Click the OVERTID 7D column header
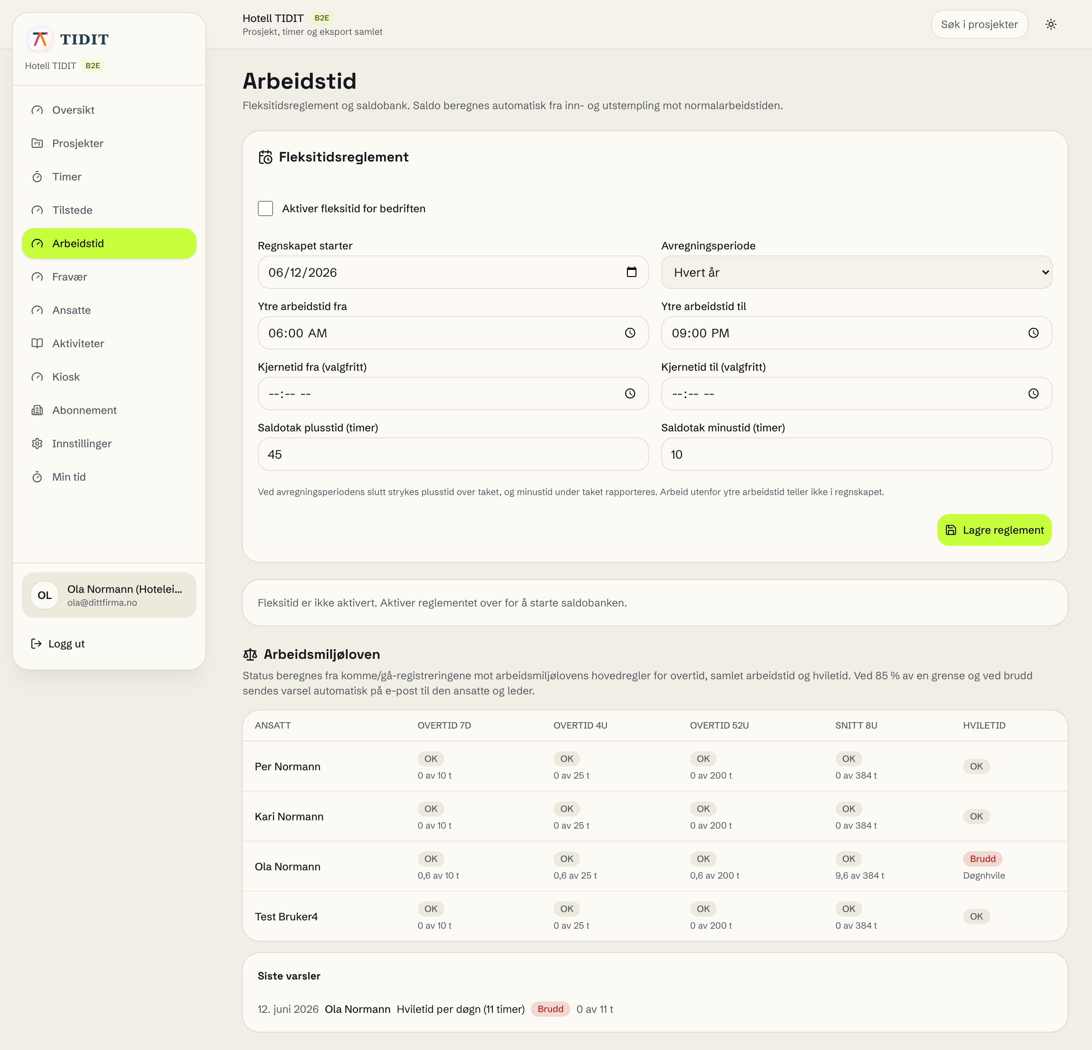 tap(444, 725)
